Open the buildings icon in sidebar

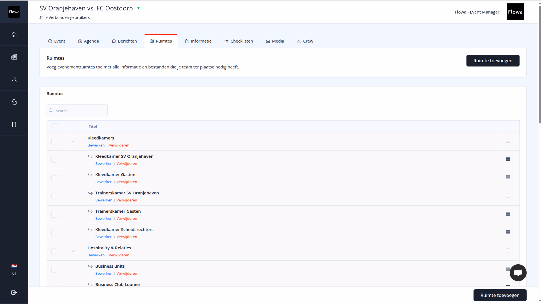pyautogui.click(x=14, y=57)
